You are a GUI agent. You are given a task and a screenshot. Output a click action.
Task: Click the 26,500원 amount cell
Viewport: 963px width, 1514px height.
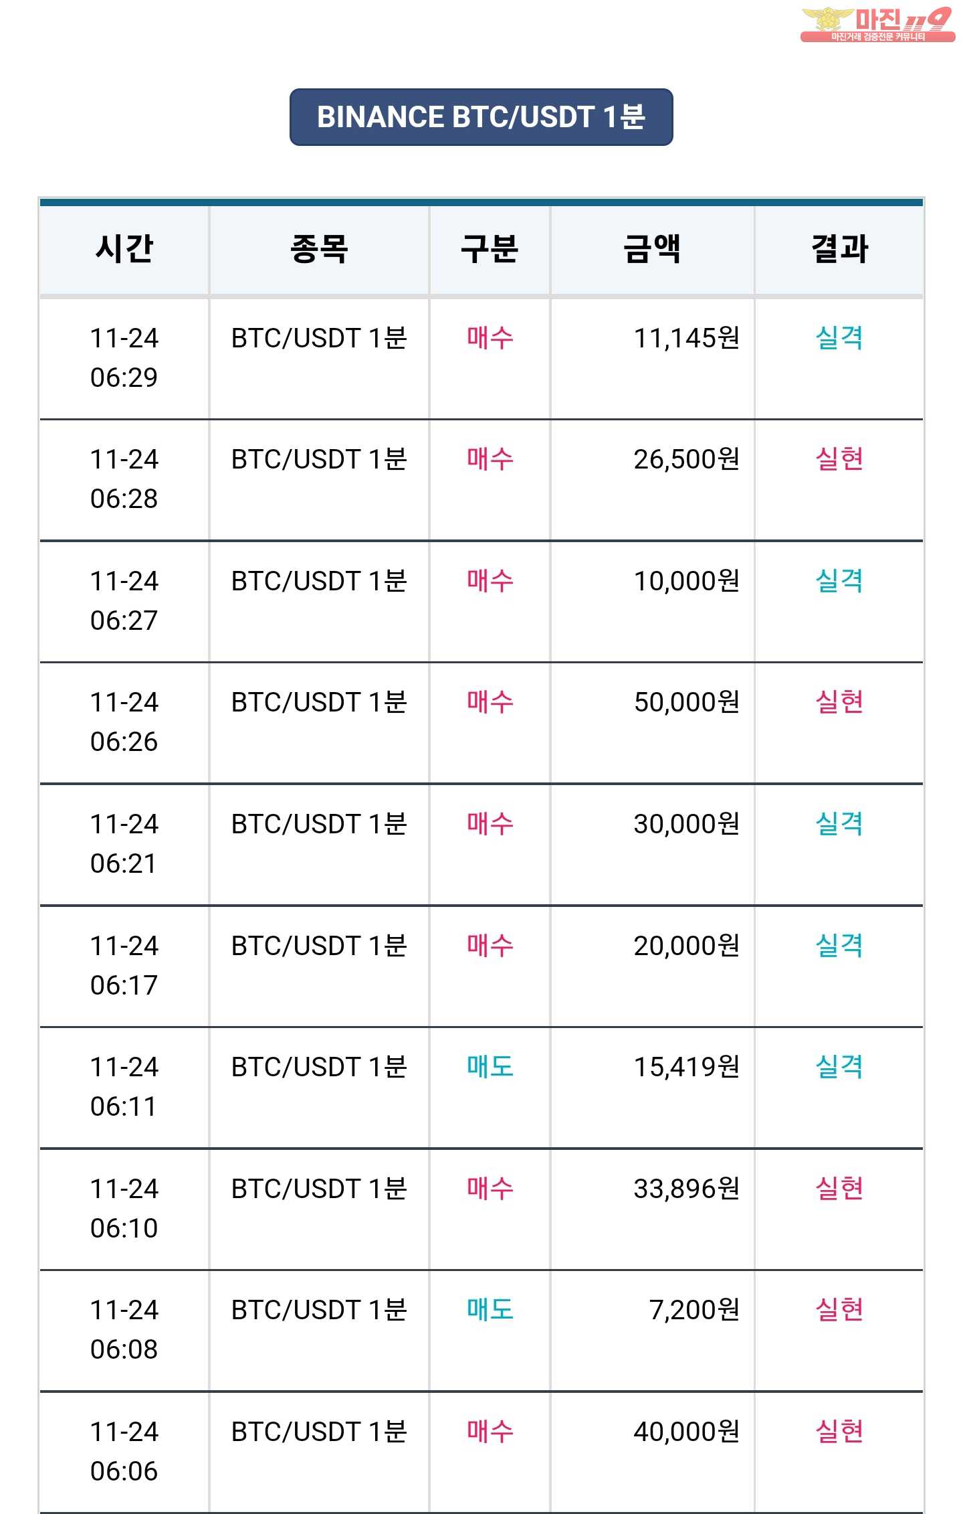(686, 459)
